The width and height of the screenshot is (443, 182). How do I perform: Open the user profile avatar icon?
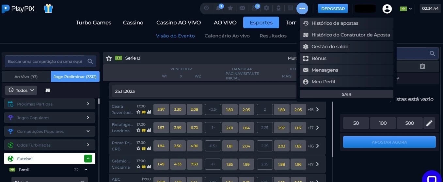tap(387, 8)
